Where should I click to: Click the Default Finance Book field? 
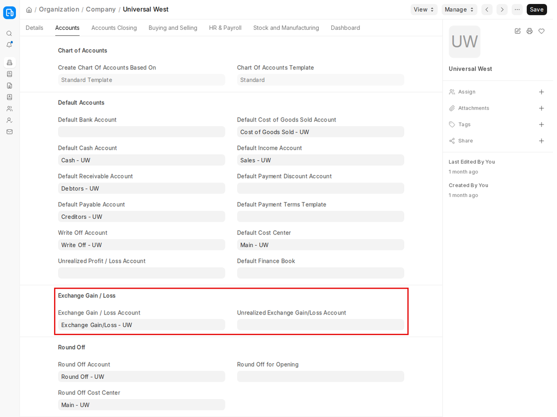pyautogui.click(x=320, y=273)
